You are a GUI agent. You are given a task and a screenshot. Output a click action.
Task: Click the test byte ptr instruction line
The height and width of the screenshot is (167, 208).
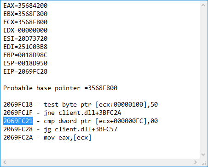tap(81, 104)
